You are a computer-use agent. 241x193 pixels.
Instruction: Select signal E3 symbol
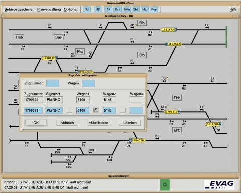[x=120, y=68]
